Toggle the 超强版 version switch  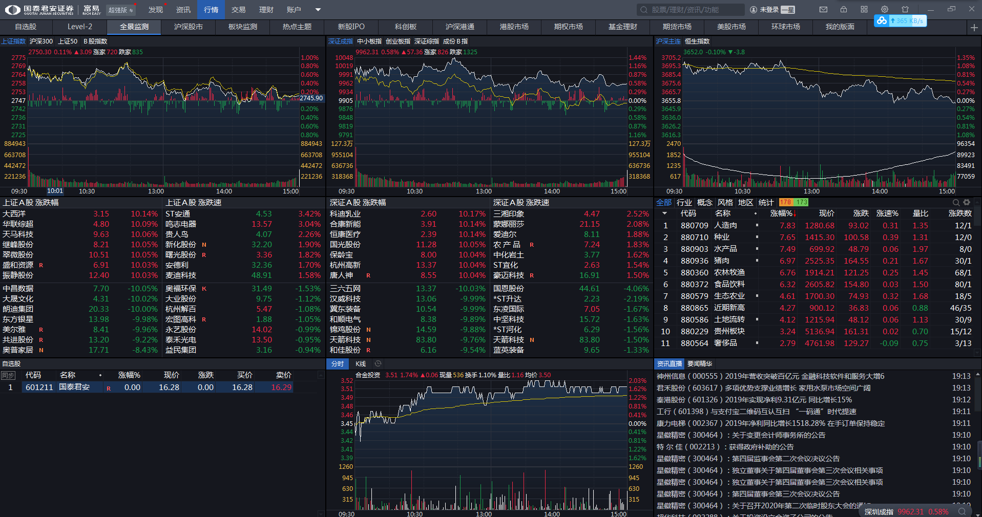click(x=120, y=10)
